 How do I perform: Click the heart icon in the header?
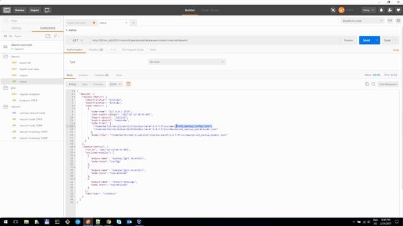(399, 10)
